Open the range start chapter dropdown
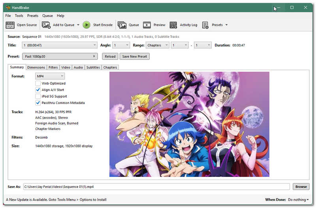316x208 pixels. pos(180,45)
